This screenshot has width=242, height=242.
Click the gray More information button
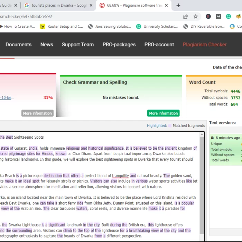pos(37,113)
